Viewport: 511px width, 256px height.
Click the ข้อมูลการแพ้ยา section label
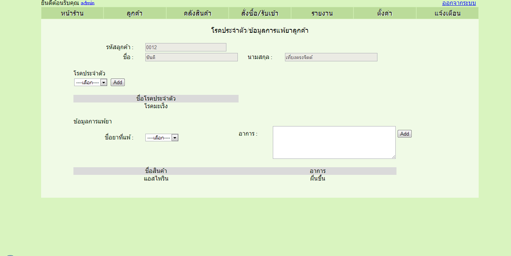tap(92, 122)
